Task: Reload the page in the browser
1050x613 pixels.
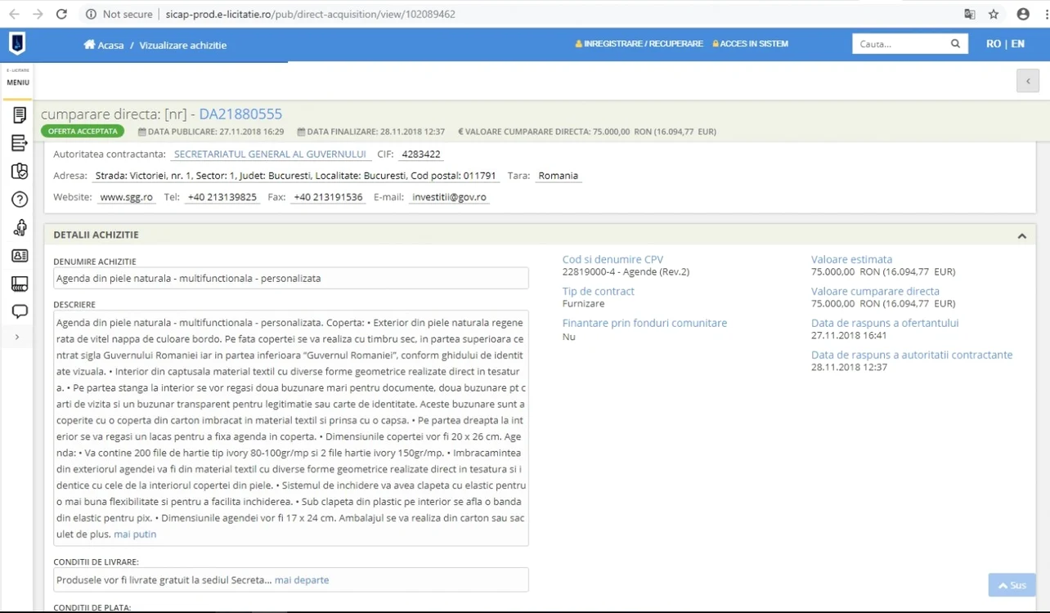Action: (x=61, y=14)
